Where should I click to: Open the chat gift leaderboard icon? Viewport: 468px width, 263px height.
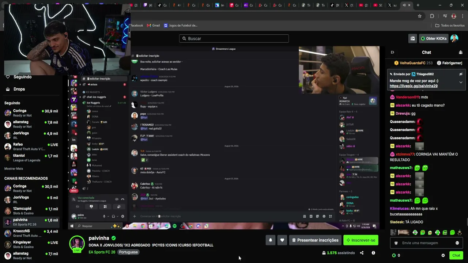pos(460,52)
